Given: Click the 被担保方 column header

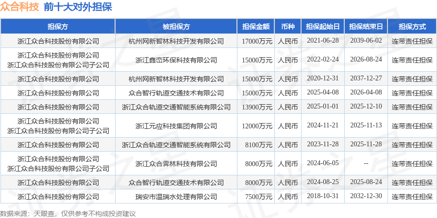Looking at the screenshot, I should (x=176, y=27).
